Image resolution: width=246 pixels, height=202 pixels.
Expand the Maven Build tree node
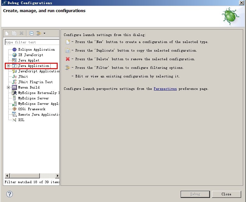pyautogui.click(x=9, y=87)
